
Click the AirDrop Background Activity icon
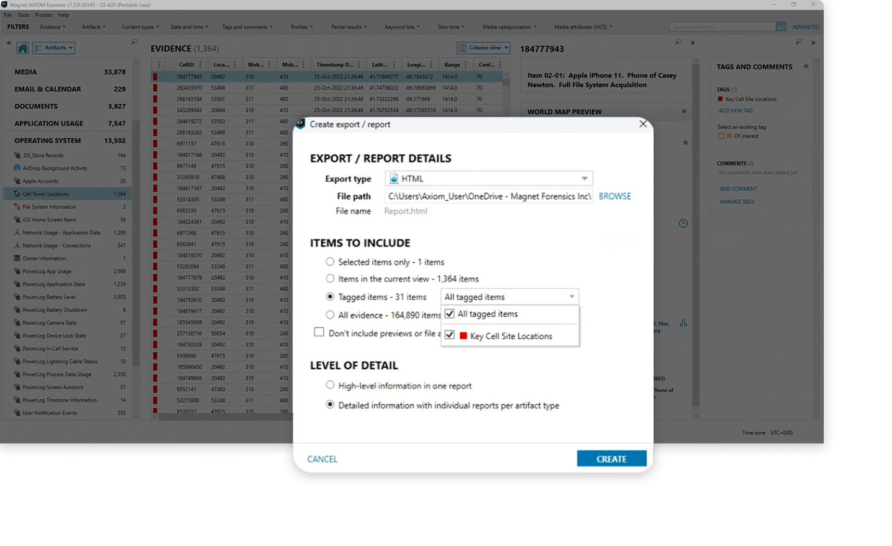pyautogui.click(x=17, y=168)
